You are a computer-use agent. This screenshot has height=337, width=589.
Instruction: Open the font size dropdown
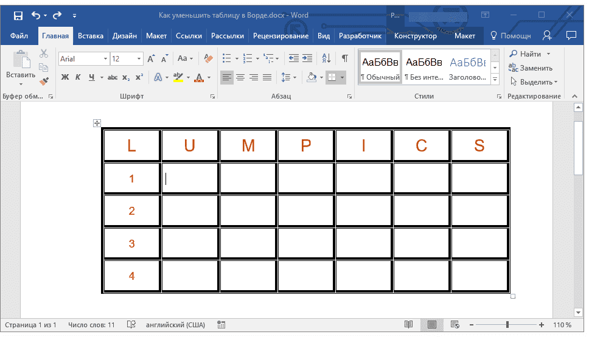(139, 59)
